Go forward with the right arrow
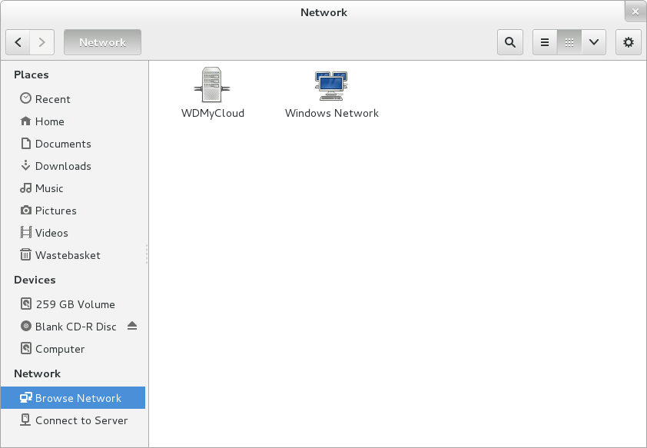This screenshot has height=448, width=647. (42, 42)
